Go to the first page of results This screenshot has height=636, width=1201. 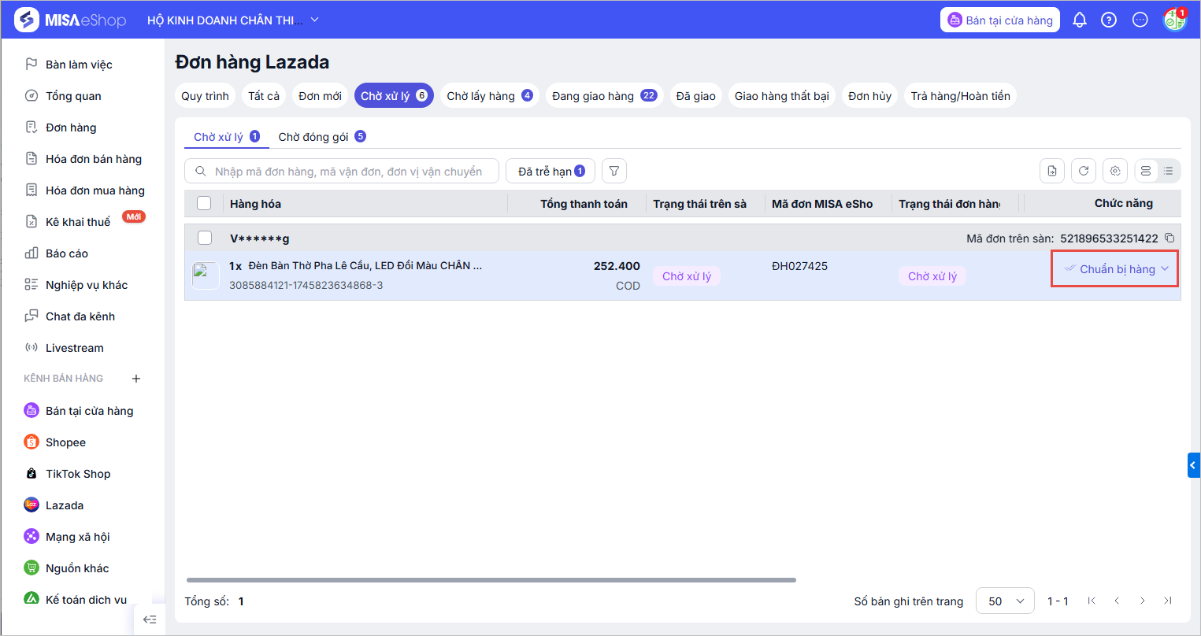tap(1092, 601)
